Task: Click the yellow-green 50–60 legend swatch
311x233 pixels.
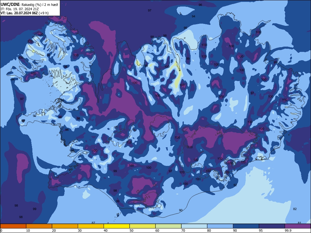Action: (x=142, y=226)
